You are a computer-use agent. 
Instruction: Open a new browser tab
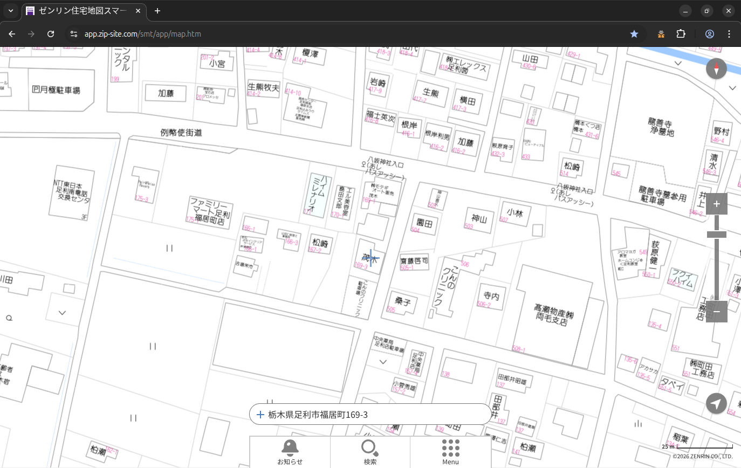point(157,11)
